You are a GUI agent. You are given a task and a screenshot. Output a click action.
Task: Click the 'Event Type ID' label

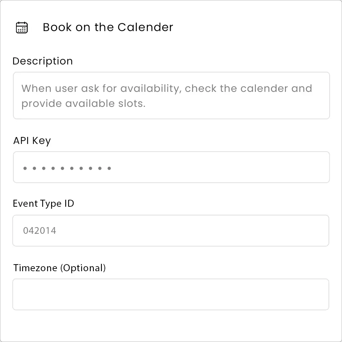43,203
